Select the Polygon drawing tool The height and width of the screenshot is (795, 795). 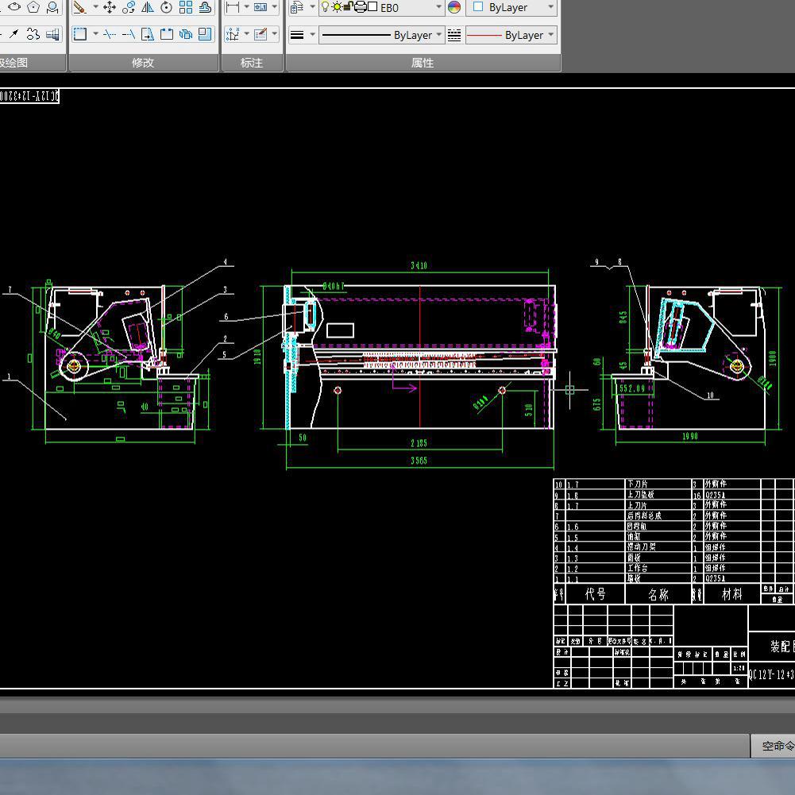(33, 7)
